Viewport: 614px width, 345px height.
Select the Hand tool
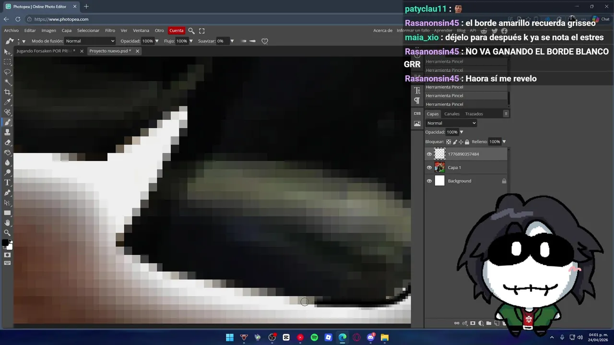pyautogui.click(x=8, y=223)
